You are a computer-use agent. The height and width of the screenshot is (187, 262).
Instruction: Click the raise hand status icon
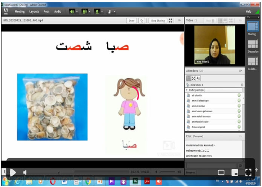pyautogui.click(x=110, y=12)
